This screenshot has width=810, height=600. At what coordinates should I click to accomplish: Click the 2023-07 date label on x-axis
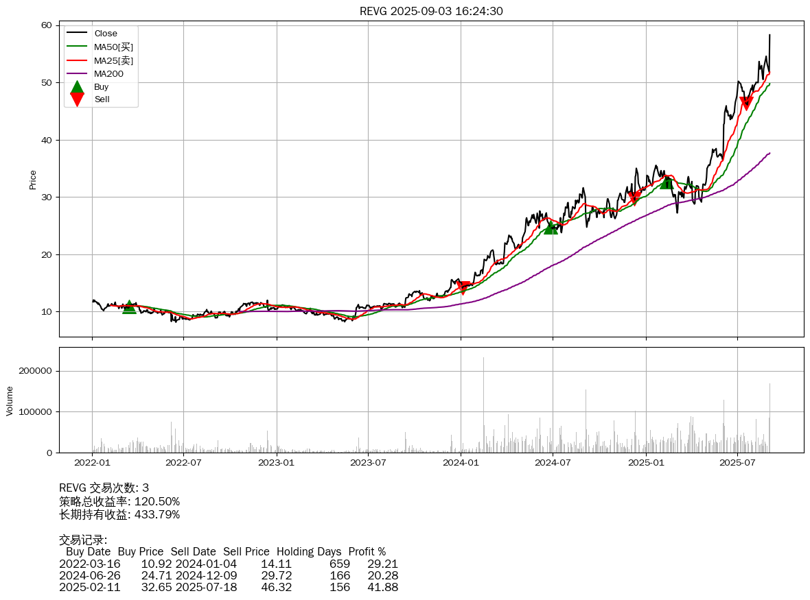(x=369, y=463)
